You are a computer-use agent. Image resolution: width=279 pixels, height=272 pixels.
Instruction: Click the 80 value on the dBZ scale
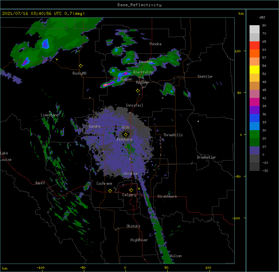[x=264, y=26]
